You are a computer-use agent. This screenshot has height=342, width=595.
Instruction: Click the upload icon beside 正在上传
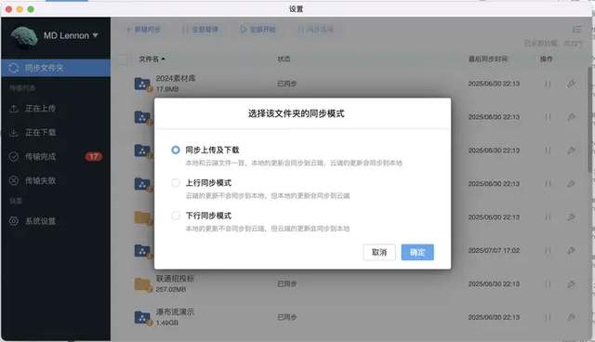pyautogui.click(x=14, y=109)
